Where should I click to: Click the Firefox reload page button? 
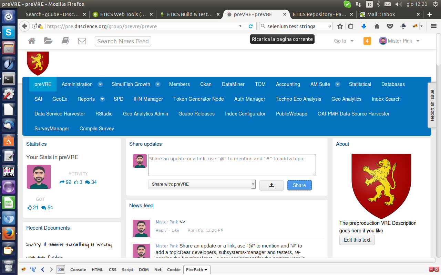pyautogui.click(x=251, y=26)
